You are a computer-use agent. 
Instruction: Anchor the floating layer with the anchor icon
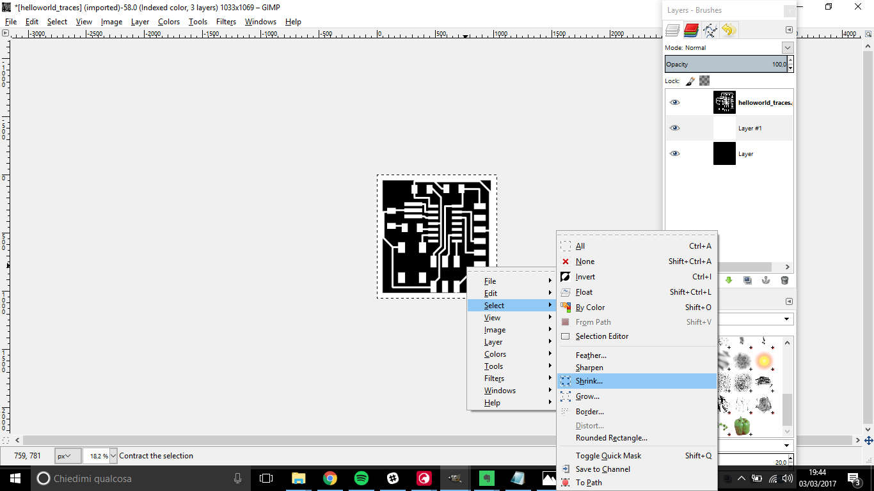766,280
